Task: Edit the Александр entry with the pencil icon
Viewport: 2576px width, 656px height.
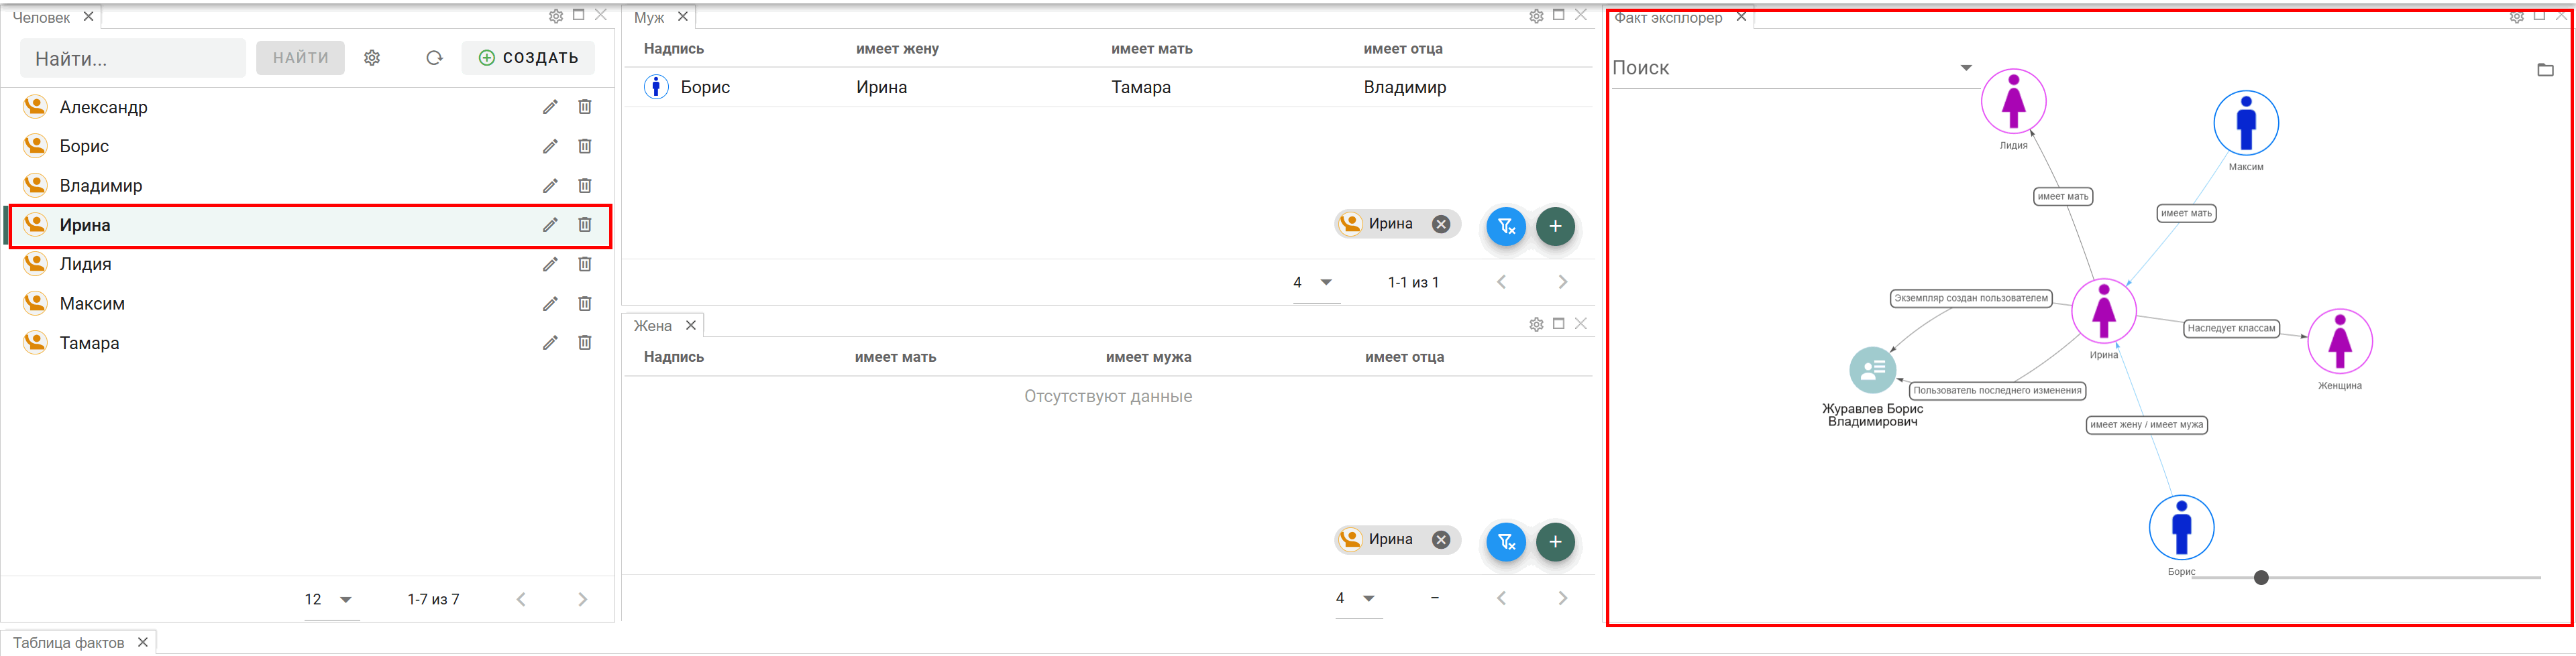Action: pos(550,107)
